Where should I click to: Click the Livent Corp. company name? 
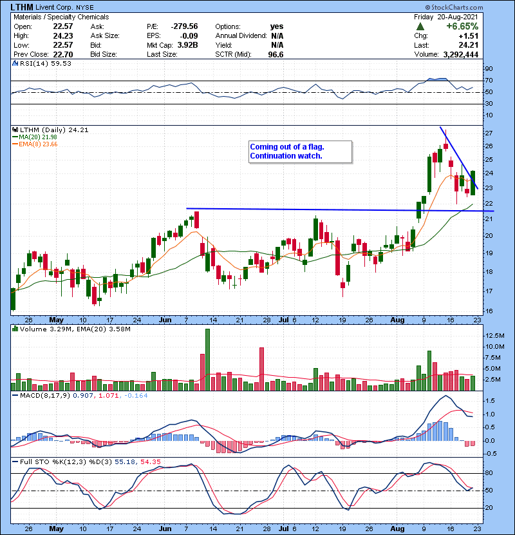(53, 7)
